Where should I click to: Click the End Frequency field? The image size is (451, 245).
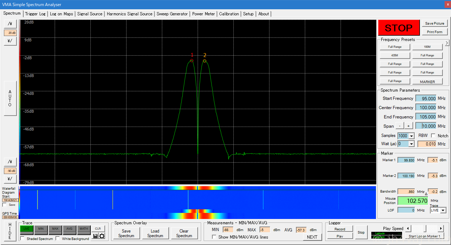(426, 117)
